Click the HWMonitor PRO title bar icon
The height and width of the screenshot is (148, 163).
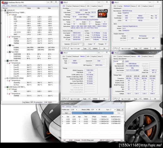[x=3, y=2]
